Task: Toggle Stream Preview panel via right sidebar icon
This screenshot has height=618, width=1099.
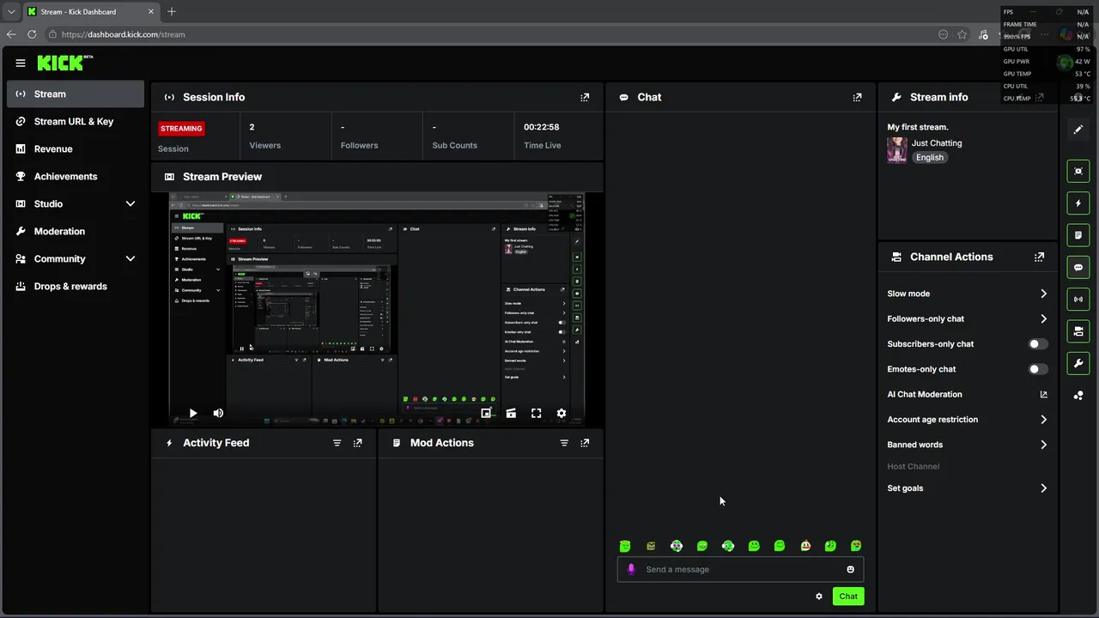Action: pyautogui.click(x=1078, y=171)
